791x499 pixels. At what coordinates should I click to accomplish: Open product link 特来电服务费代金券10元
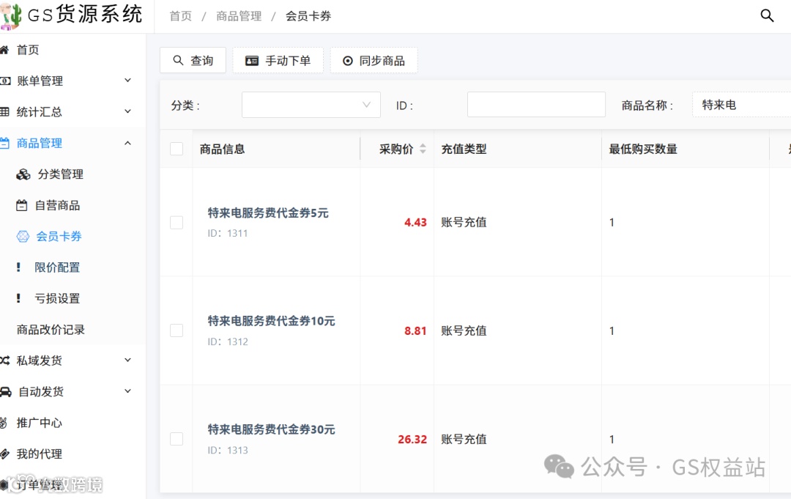272,321
